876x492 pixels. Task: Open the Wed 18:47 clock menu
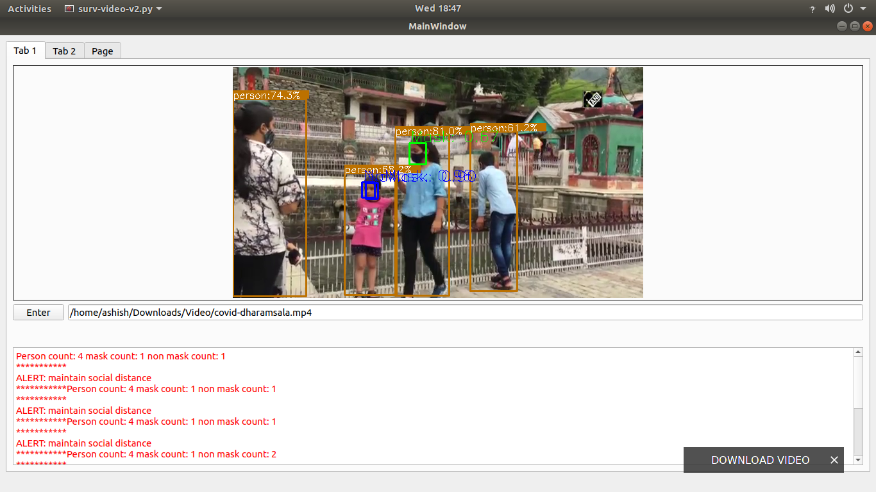coord(438,8)
